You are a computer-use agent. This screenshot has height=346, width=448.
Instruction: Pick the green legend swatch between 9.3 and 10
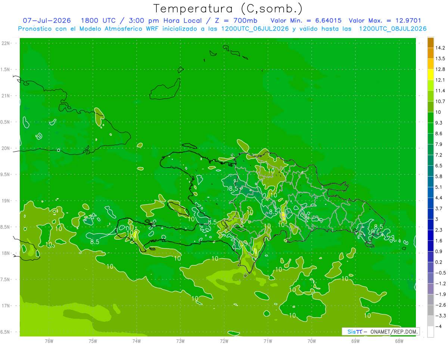(x=430, y=118)
